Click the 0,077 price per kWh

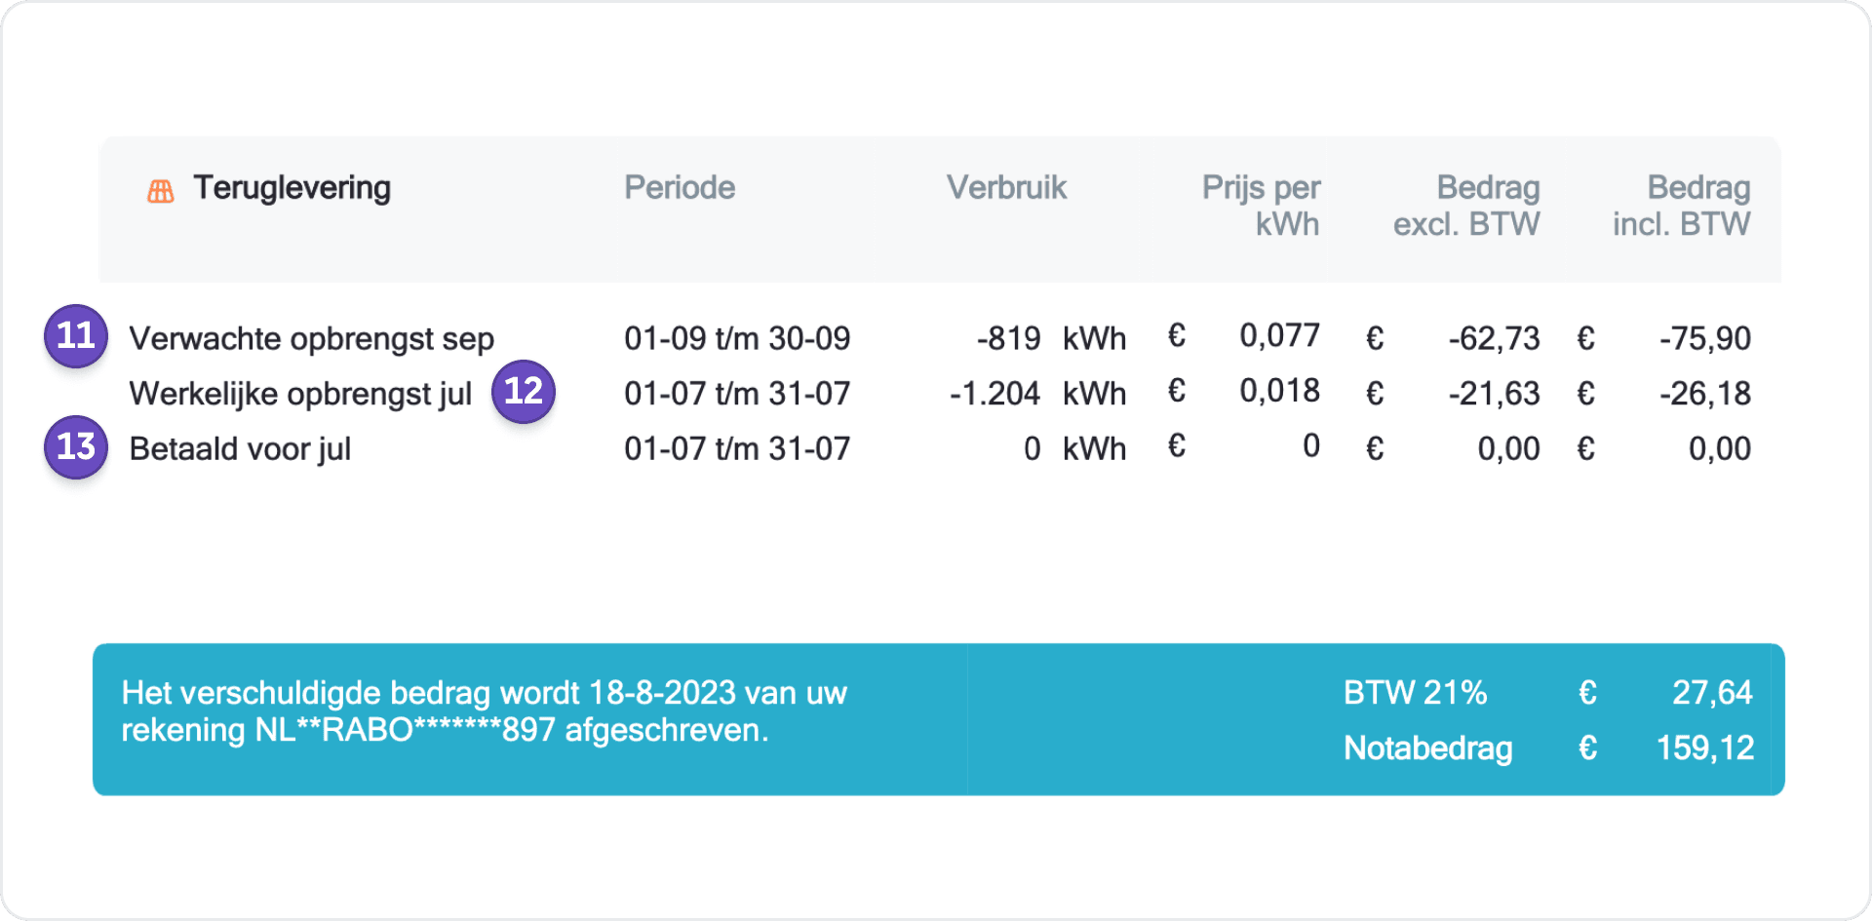pyautogui.click(x=1279, y=336)
